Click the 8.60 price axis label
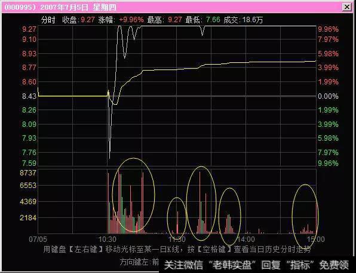 29,82
